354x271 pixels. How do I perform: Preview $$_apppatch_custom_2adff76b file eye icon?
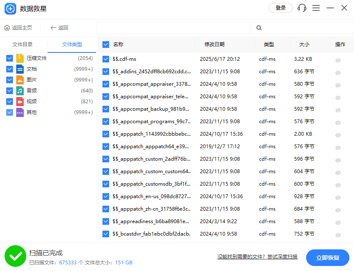pos(338,160)
